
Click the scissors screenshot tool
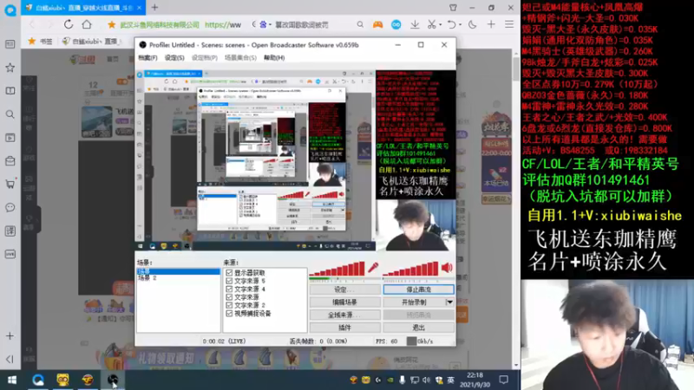tap(431, 25)
